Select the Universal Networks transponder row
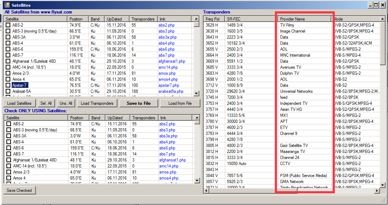Viewport: 388px width, 205px height. click(x=296, y=91)
